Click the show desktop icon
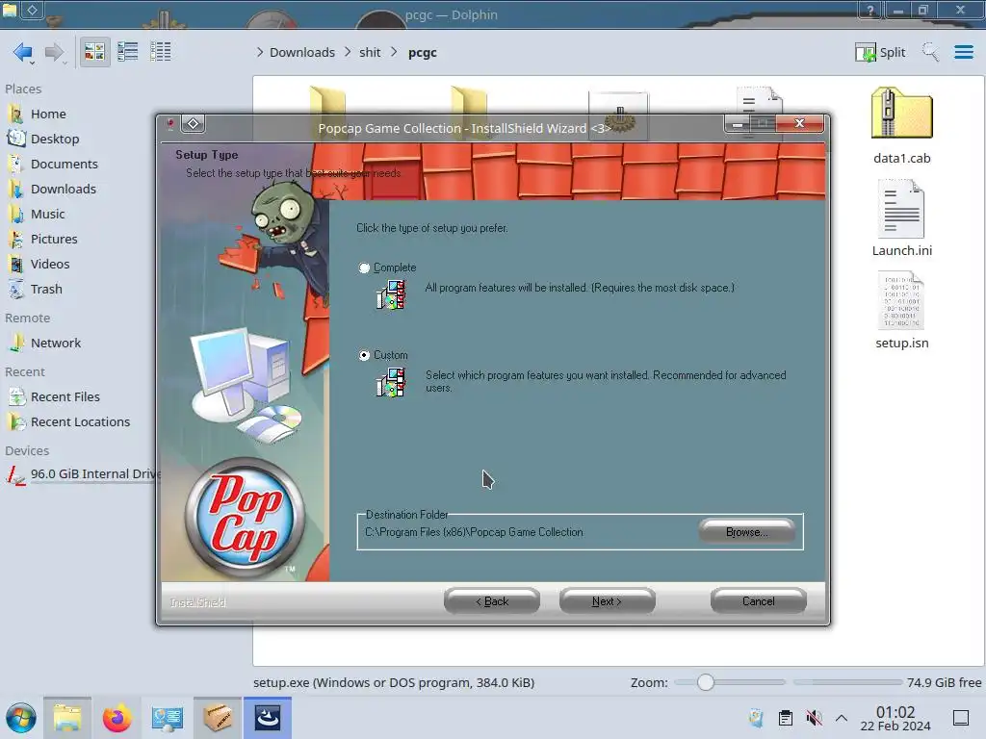 click(x=961, y=718)
